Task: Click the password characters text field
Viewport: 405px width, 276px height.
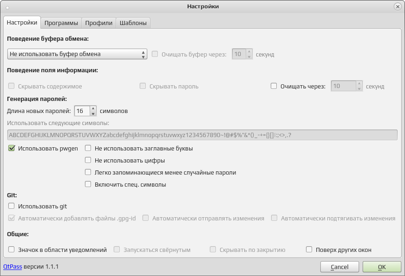Action: (x=202, y=135)
